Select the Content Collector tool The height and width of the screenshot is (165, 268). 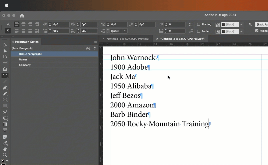[5, 69]
